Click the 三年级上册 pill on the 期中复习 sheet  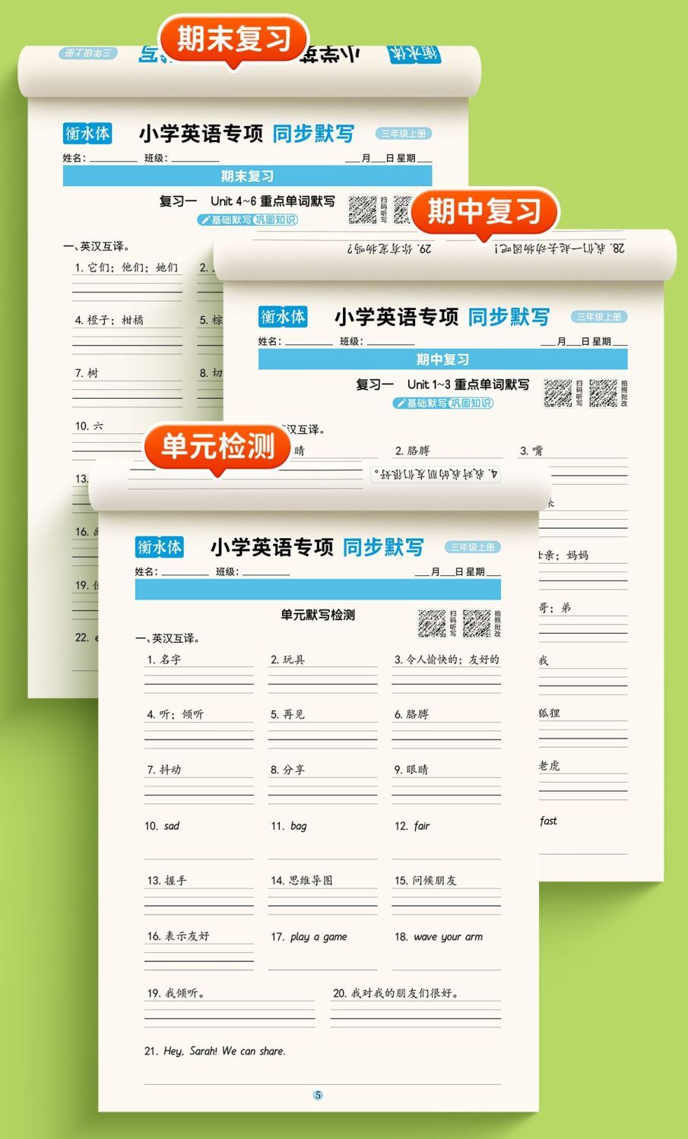pyautogui.click(x=599, y=317)
